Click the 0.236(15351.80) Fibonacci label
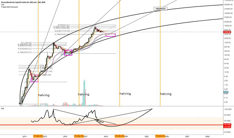The height and width of the screenshot is (138, 234). click(62, 27)
